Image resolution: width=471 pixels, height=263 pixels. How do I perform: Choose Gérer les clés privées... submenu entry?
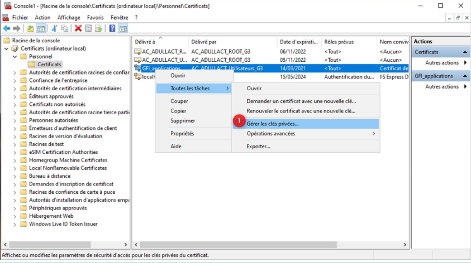[273, 124]
